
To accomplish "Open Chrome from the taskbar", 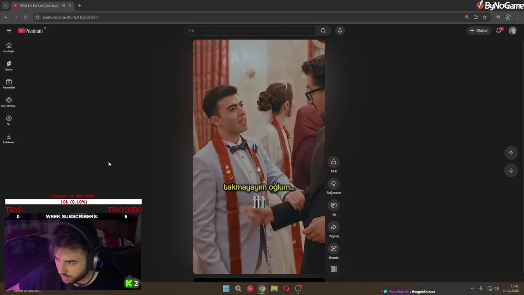I will [262, 288].
